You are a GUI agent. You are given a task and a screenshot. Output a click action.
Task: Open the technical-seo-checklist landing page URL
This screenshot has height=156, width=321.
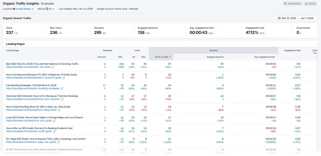[33, 99]
